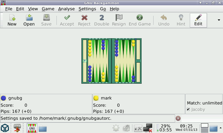Open the Edit menu
This screenshot has height=133, width=223.
[x=20, y=9]
